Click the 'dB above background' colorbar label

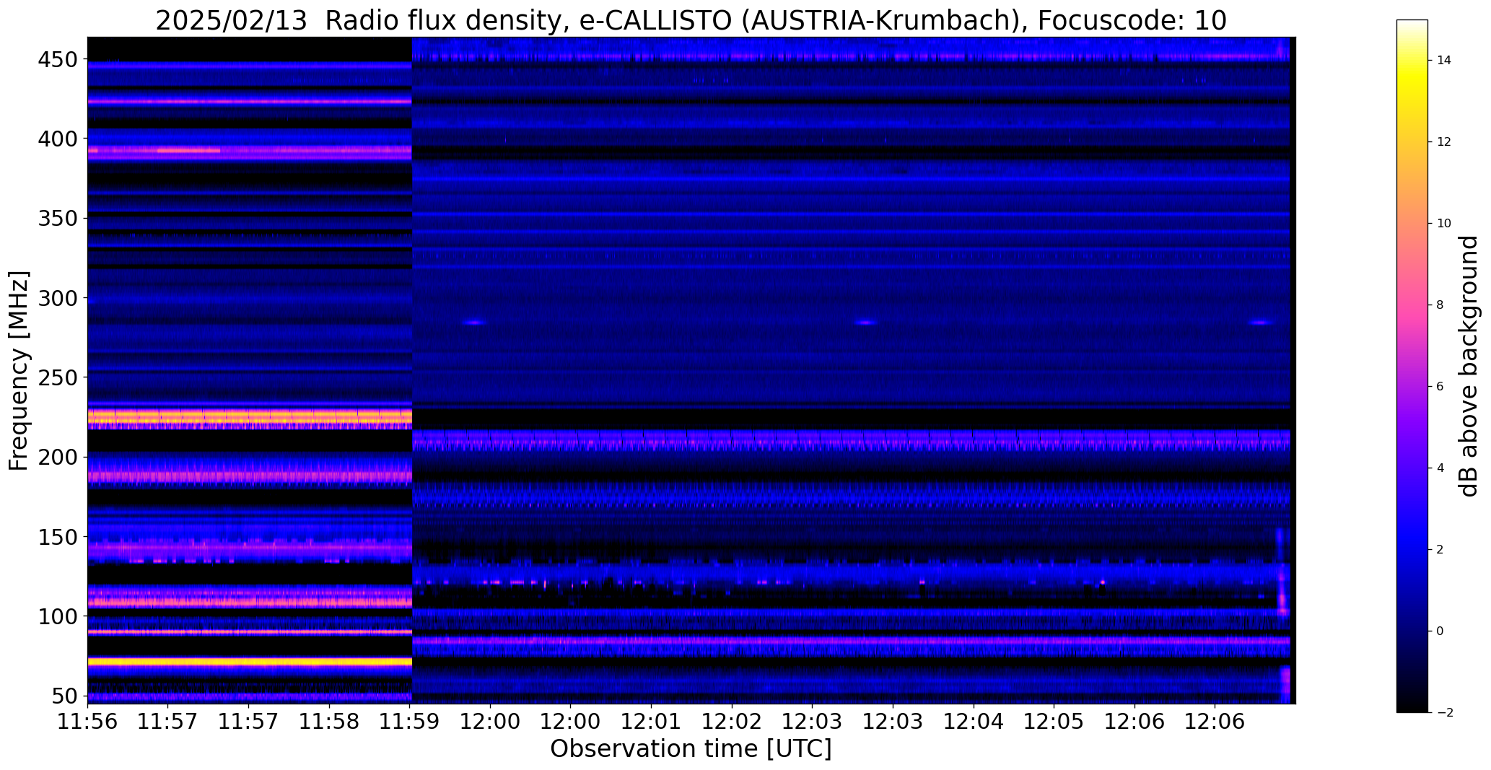point(1469,366)
